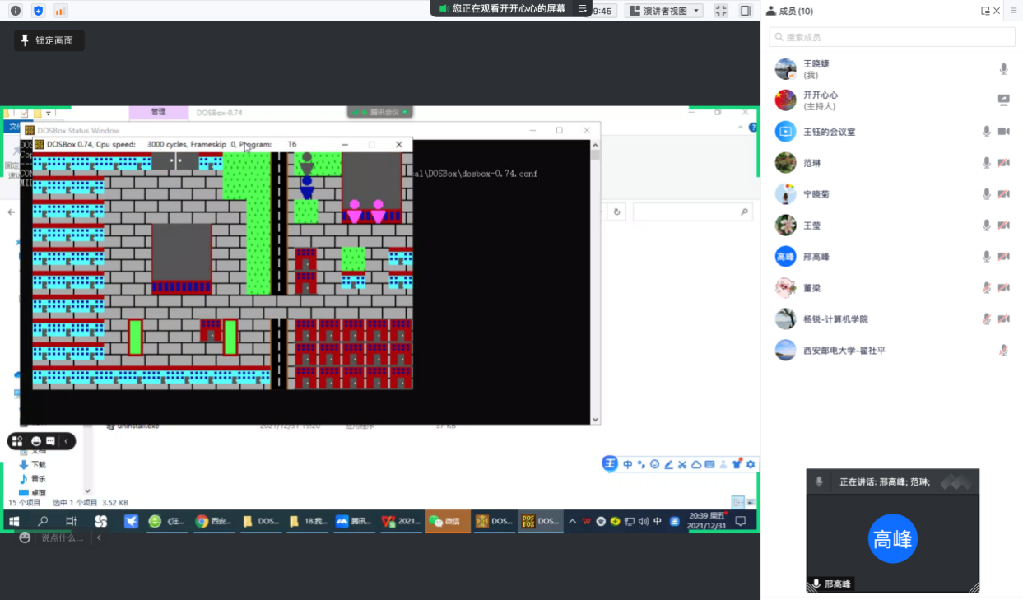Check the network signal bars icon

pyautogui.click(x=60, y=11)
